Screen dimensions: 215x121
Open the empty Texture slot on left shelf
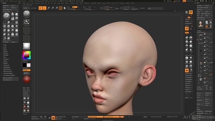[27, 38]
